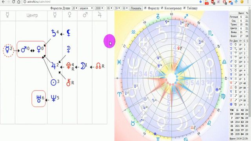Click the yellow round extension icon
This screenshot has width=251, height=141.
pyautogui.click(x=242, y=2)
